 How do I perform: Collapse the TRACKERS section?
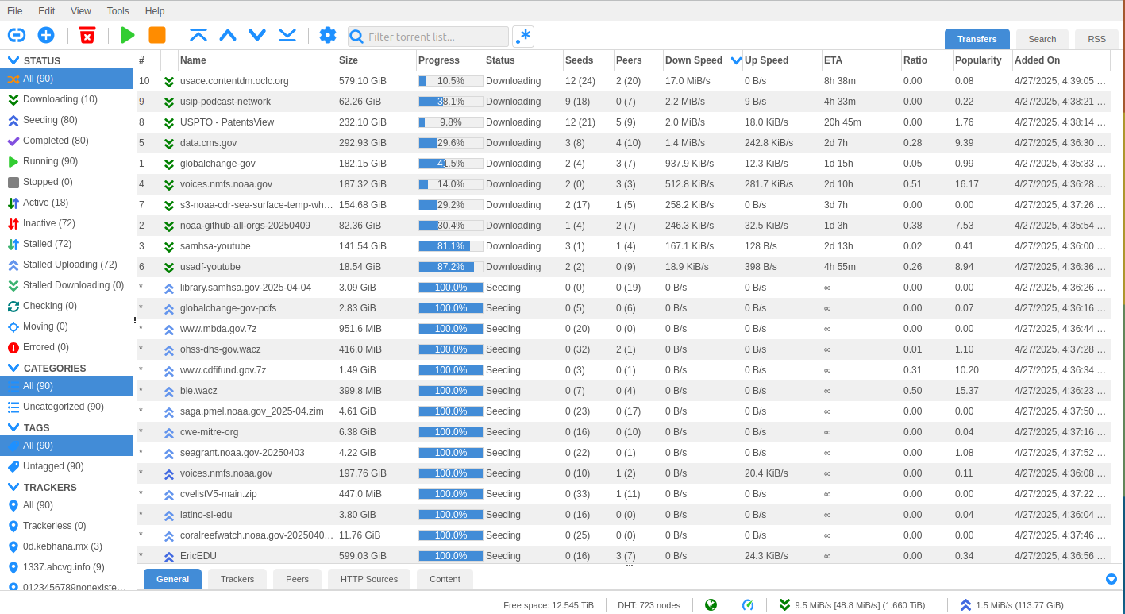[13, 487]
